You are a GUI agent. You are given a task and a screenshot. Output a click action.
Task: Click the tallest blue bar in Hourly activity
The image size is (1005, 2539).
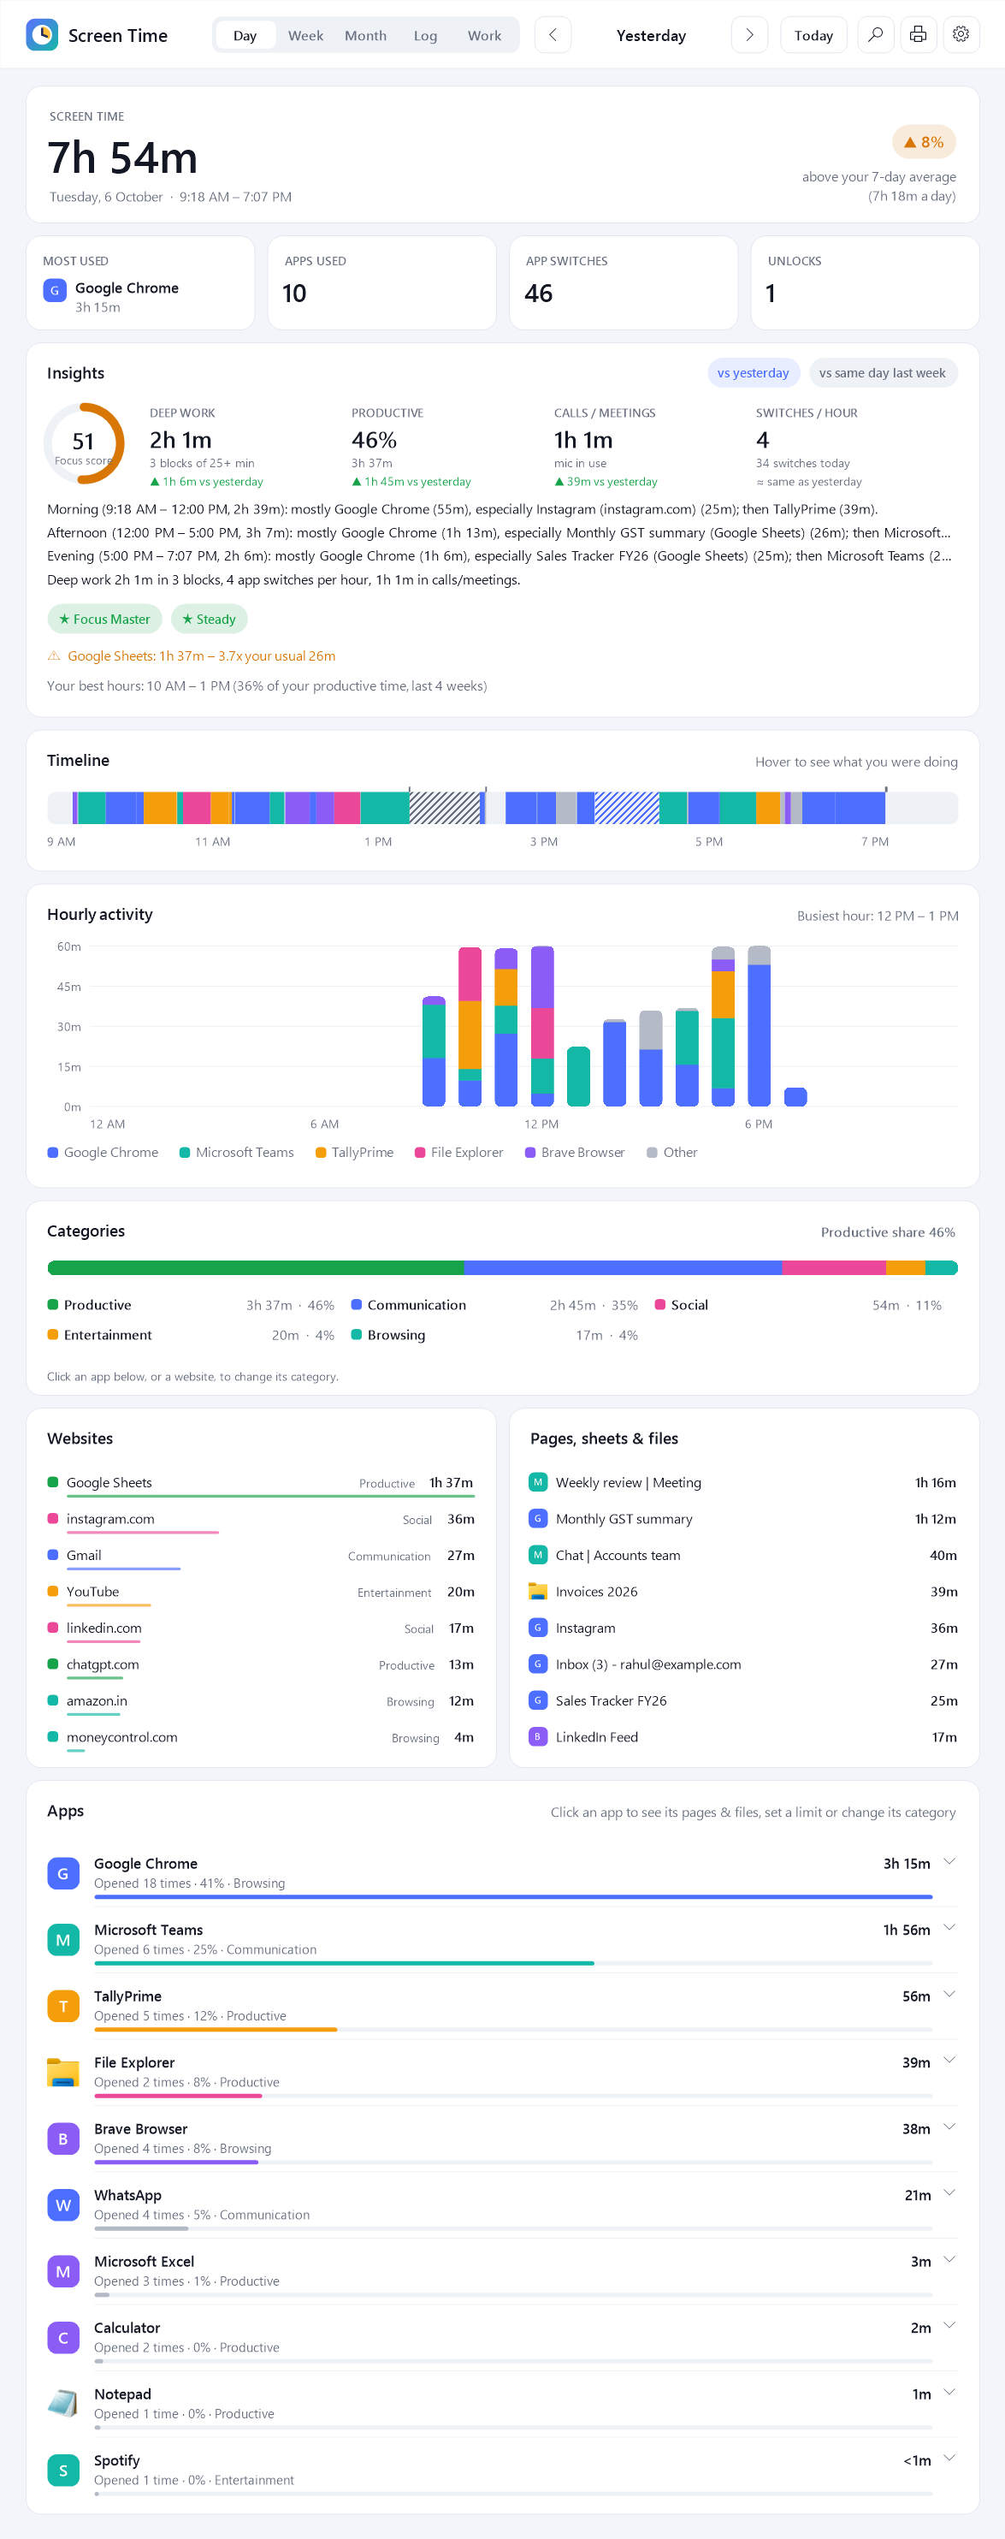[x=759, y=1035]
